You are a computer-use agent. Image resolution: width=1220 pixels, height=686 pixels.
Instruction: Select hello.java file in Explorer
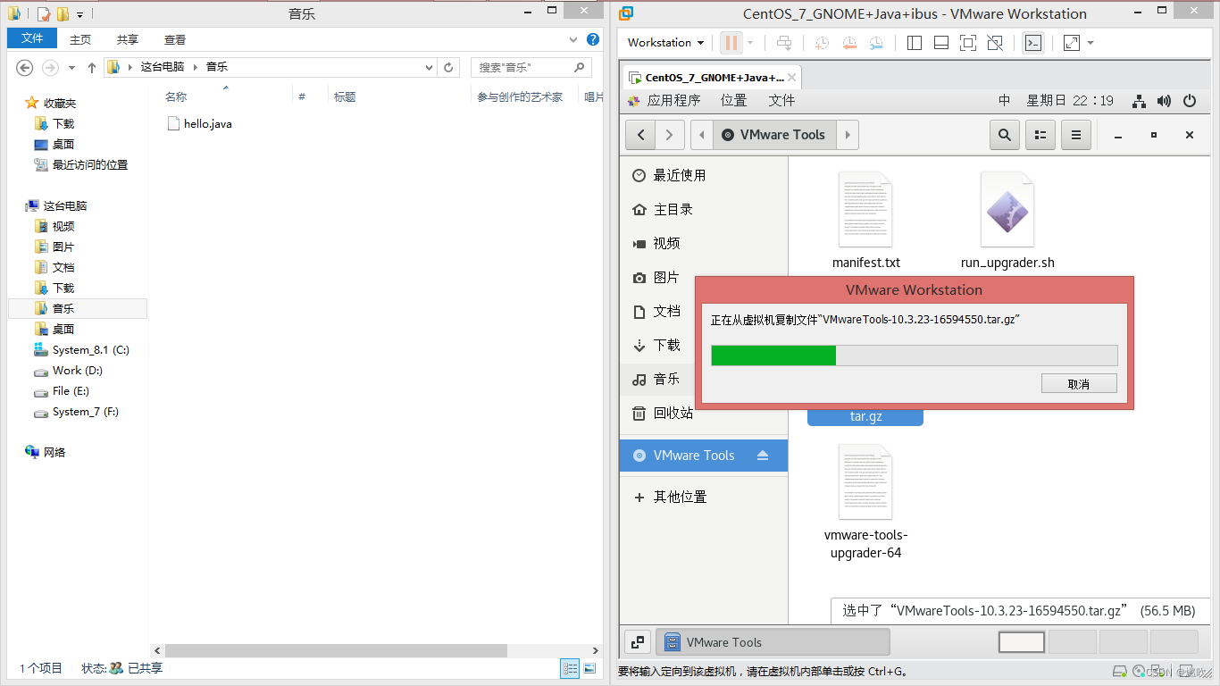200,124
